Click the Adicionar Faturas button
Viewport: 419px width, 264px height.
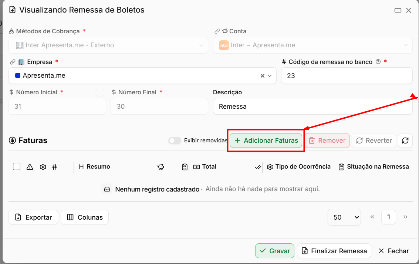click(266, 141)
